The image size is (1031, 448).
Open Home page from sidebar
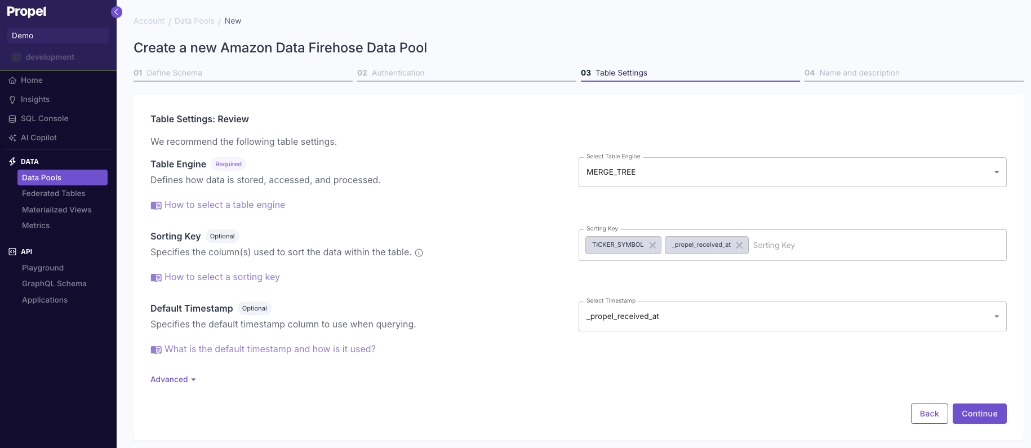(x=32, y=80)
